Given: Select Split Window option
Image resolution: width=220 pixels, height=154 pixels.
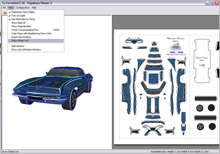Looking at the screenshot, I should point(18,46).
